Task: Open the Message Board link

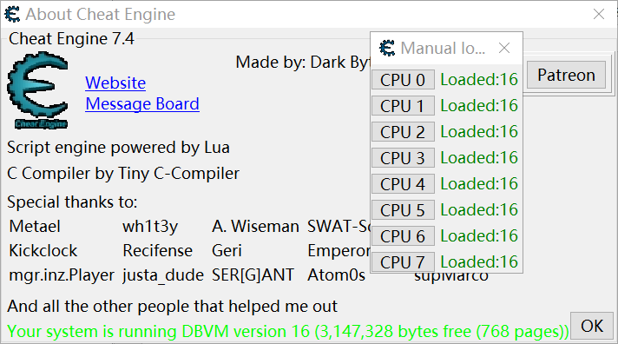Action: pos(142,103)
